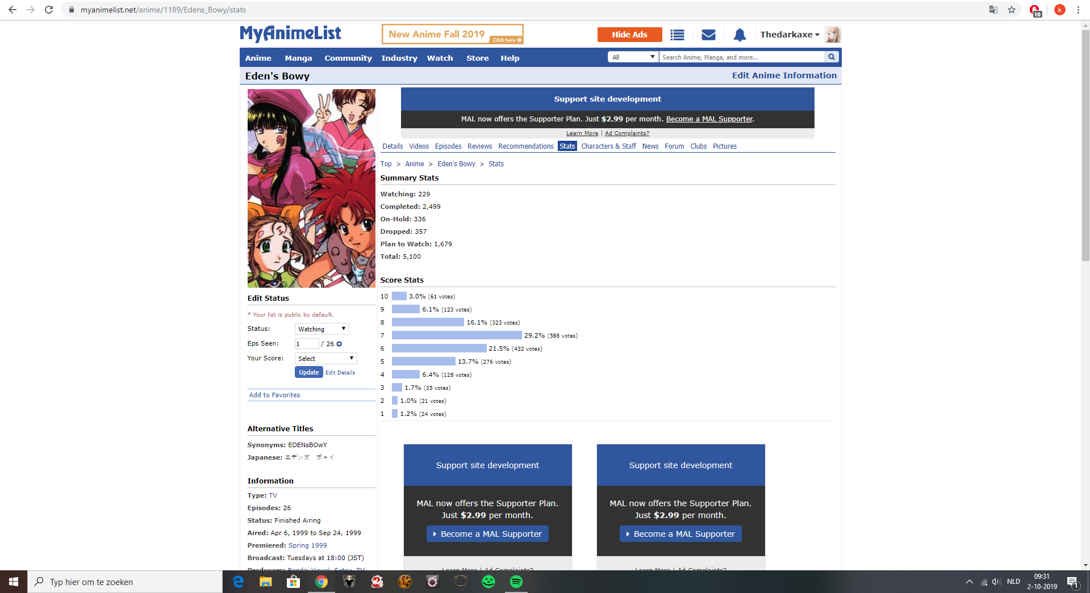Open the Status dropdown showing Watching
1090x593 pixels.
pos(321,329)
